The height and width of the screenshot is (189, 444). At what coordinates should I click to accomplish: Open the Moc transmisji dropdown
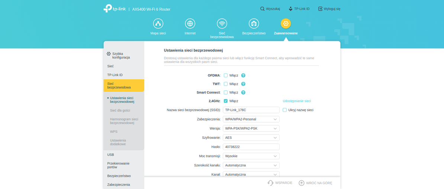(x=251, y=156)
